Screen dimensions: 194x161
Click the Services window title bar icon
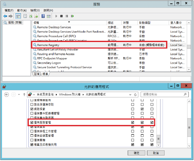click(x=5, y=4)
